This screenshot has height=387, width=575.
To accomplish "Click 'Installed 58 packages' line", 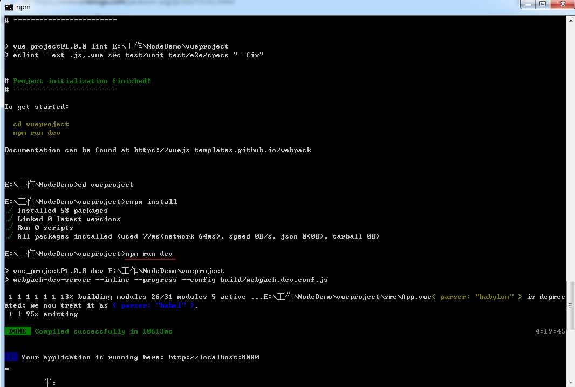I will click(x=63, y=211).
